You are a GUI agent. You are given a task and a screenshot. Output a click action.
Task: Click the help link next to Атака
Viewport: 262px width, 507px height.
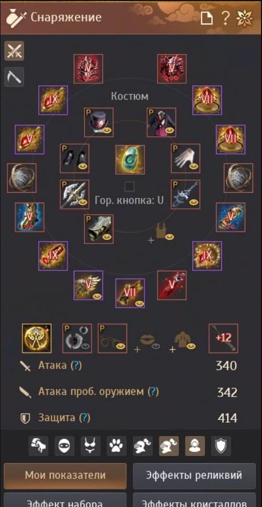coord(76,366)
